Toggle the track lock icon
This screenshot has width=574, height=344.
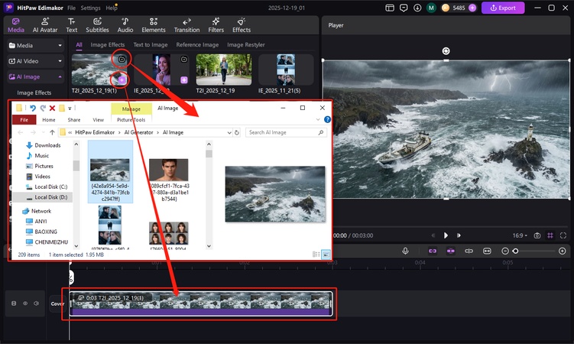click(x=14, y=303)
